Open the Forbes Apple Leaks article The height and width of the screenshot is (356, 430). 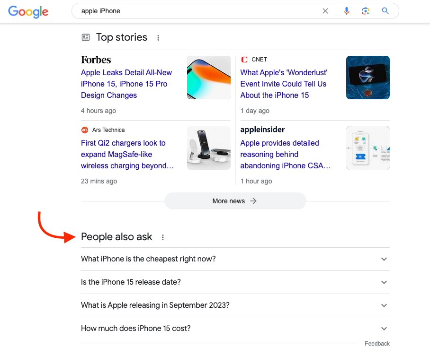[126, 84]
